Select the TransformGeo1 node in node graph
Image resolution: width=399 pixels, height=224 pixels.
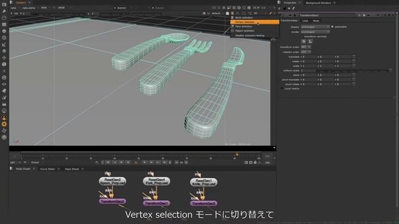(156, 203)
